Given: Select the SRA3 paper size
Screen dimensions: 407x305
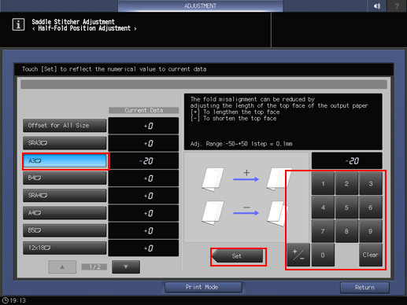Looking at the screenshot, I should tap(65, 143).
